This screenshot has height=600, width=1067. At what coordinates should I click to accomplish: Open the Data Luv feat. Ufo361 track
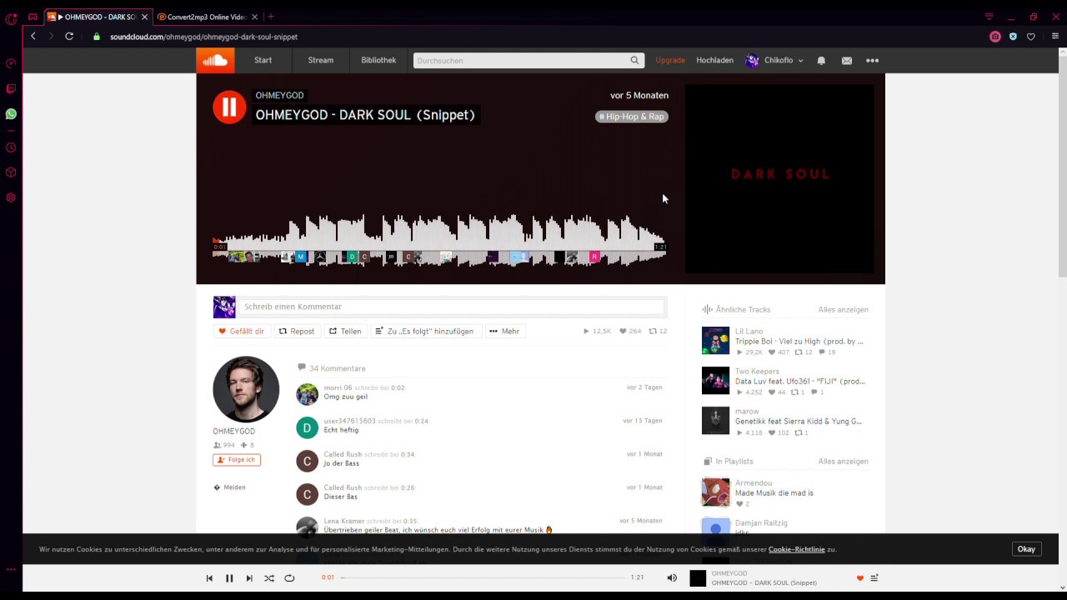(800, 382)
